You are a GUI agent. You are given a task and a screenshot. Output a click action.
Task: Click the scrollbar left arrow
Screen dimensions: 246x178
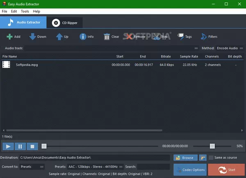click(x=4, y=130)
